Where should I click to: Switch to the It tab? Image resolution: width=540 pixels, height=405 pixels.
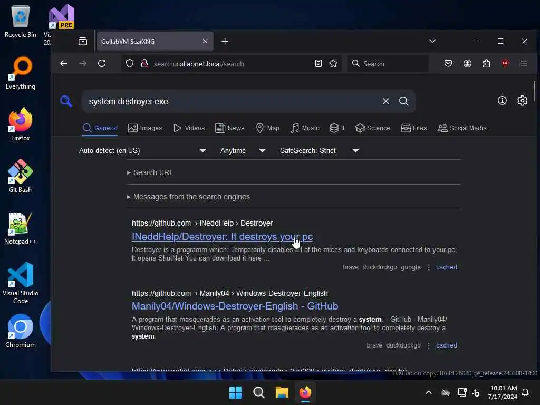tap(337, 128)
